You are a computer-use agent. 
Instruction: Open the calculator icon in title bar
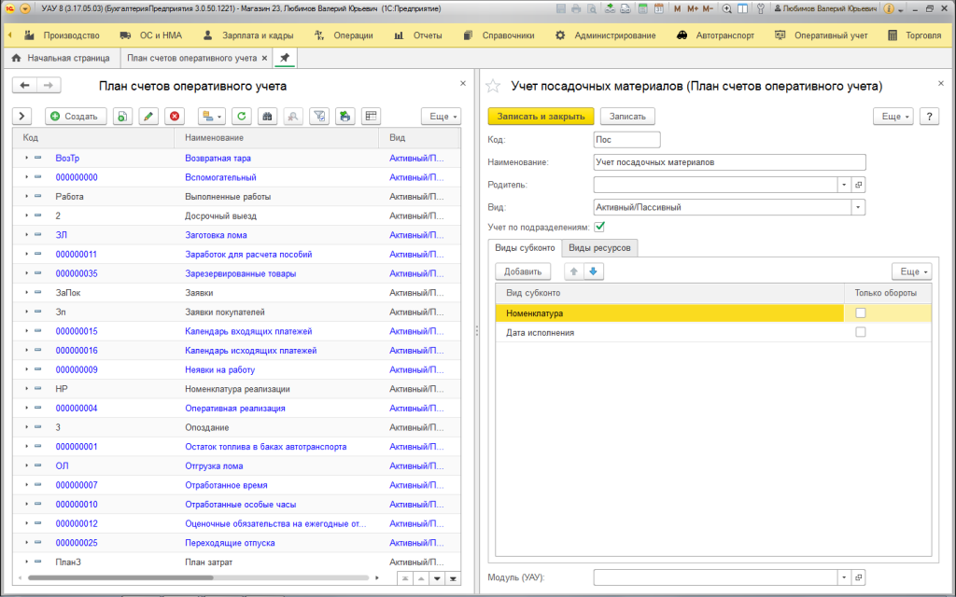pyautogui.click(x=642, y=8)
